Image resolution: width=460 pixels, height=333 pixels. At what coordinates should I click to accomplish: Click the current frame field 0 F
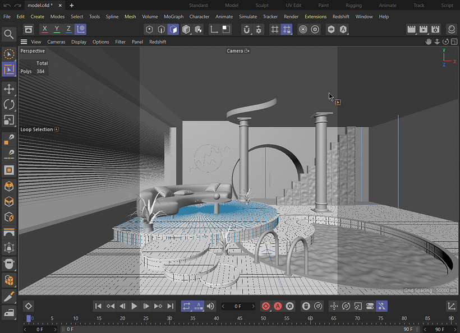[238, 306]
